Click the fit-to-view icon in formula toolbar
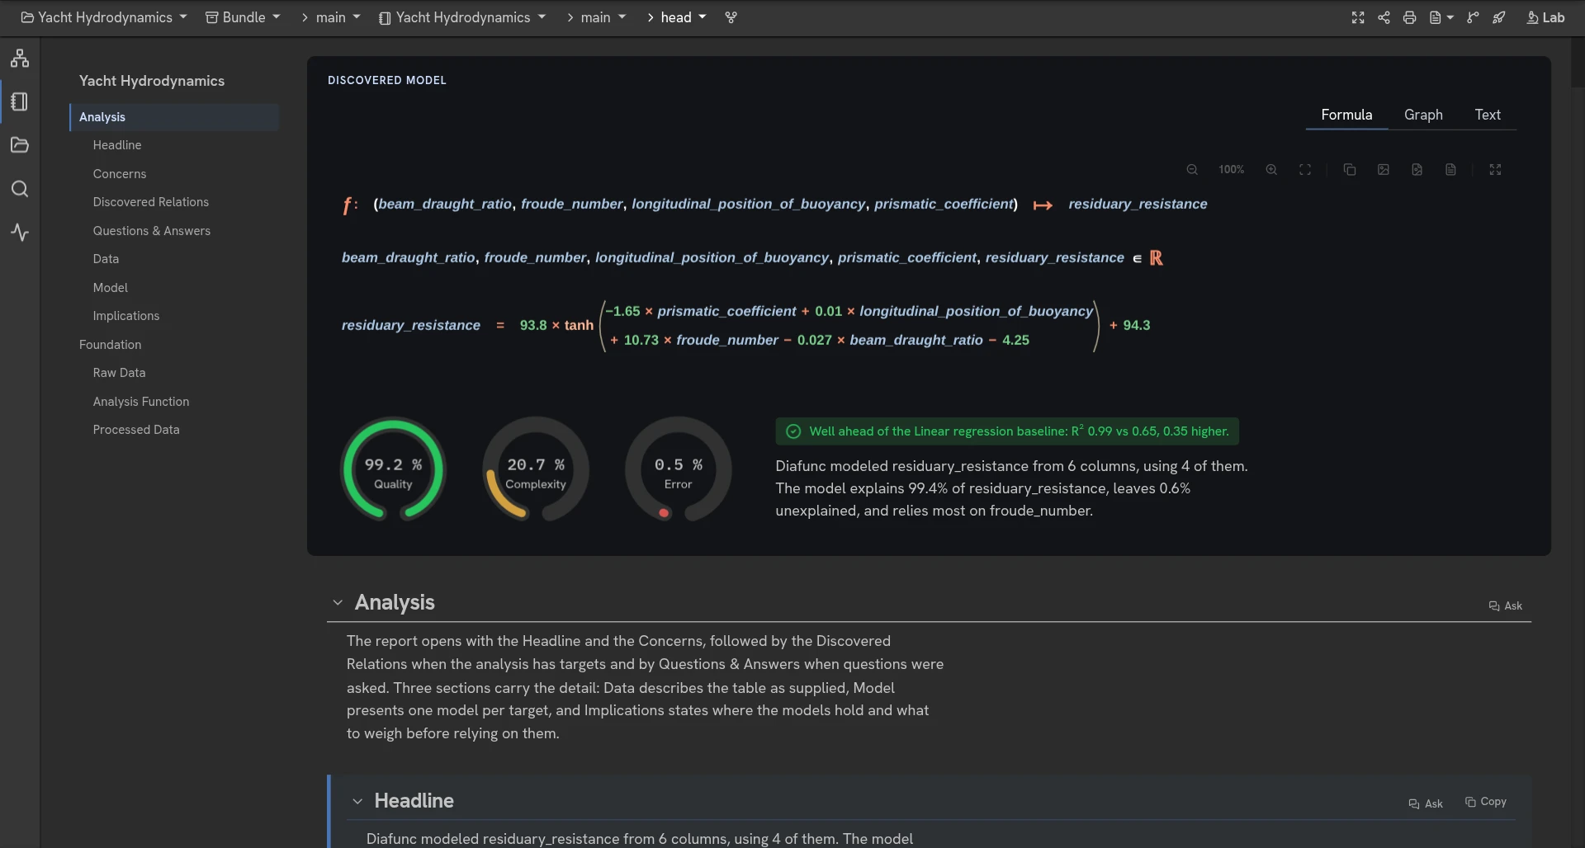The image size is (1585, 848). point(1305,170)
